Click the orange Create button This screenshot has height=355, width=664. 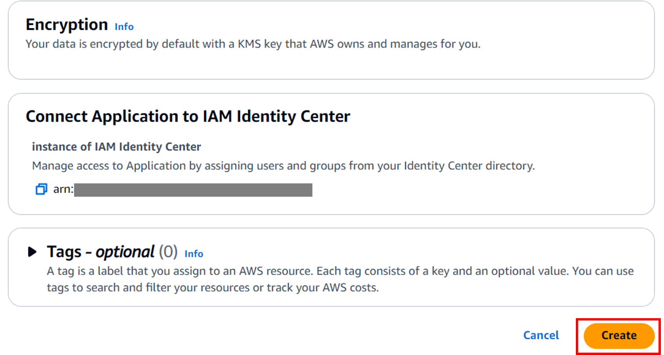(x=619, y=335)
